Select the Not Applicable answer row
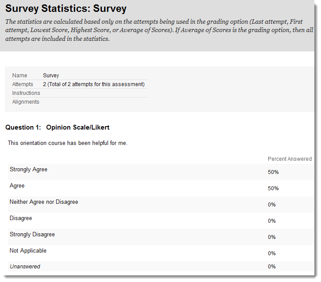Image resolution: width=321 pixels, height=282 pixels. tap(28, 251)
